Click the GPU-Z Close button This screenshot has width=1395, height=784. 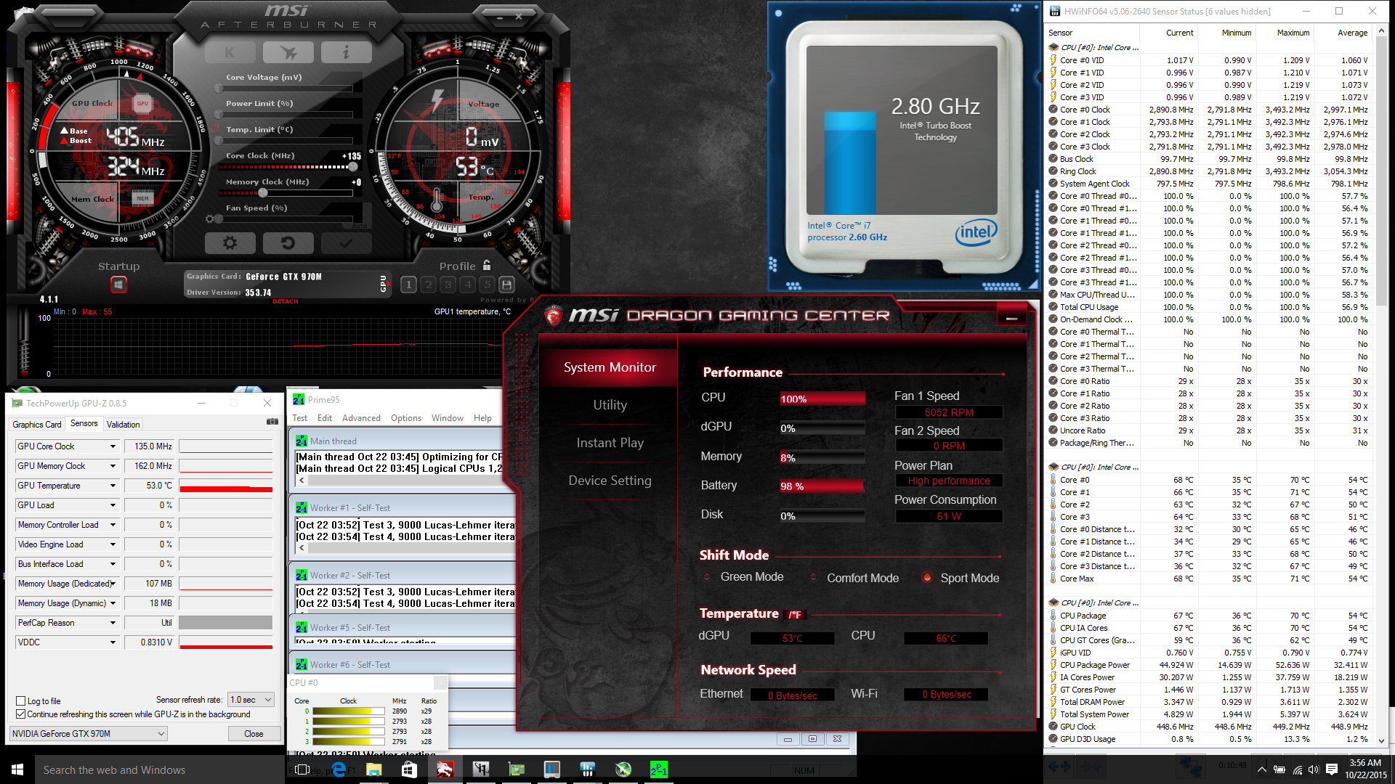click(x=254, y=734)
